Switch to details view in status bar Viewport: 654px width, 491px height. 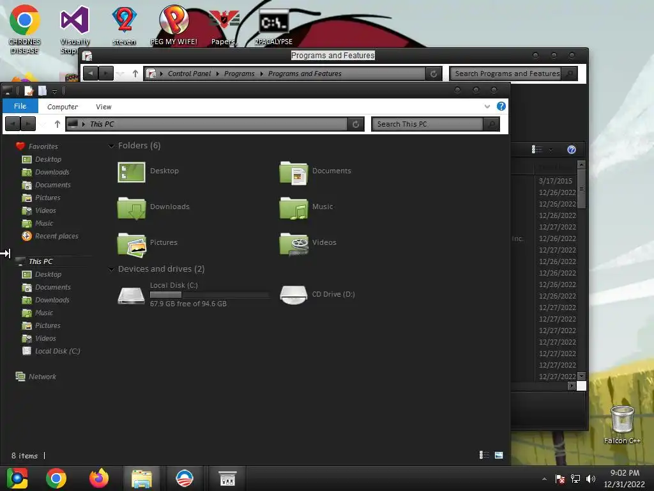click(484, 455)
